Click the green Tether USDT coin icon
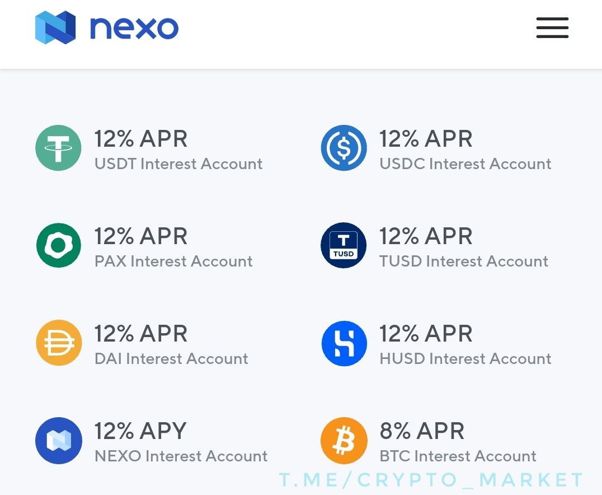 (58, 148)
